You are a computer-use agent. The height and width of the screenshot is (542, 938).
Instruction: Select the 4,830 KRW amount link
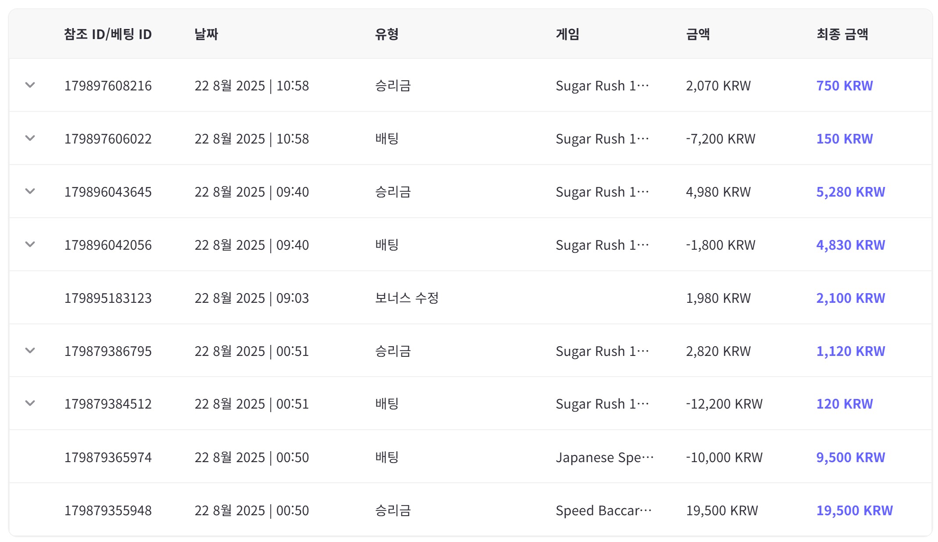[850, 245]
